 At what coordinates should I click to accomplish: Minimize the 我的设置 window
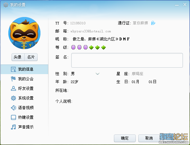pyautogui.click(x=177, y=5)
